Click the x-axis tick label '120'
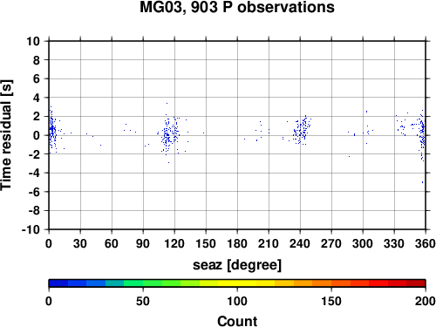Image resolution: width=436 pixels, height=327 pixels. coord(174,243)
